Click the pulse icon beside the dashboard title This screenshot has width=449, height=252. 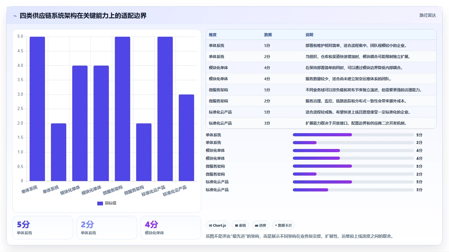15,16
